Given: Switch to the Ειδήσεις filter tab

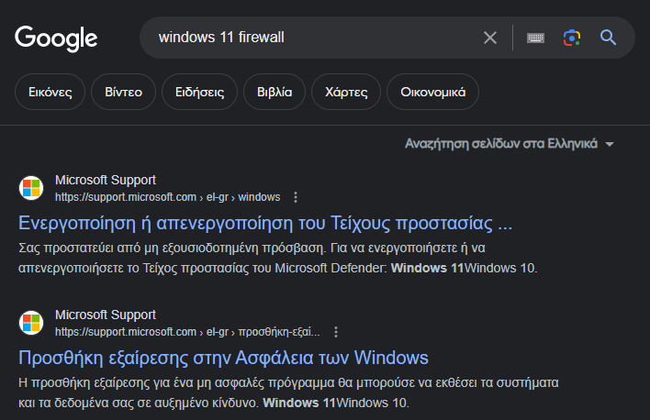Looking at the screenshot, I should tap(199, 92).
